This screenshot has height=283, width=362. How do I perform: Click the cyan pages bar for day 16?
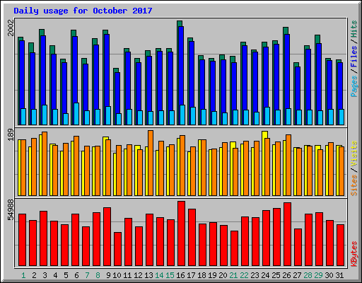pyautogui.click(x=182, y=115)
